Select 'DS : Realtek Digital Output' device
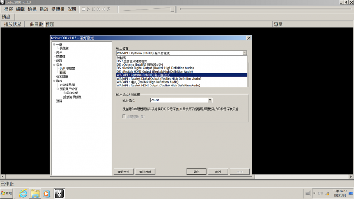The image size is (354, 199). tap(182, 68)
